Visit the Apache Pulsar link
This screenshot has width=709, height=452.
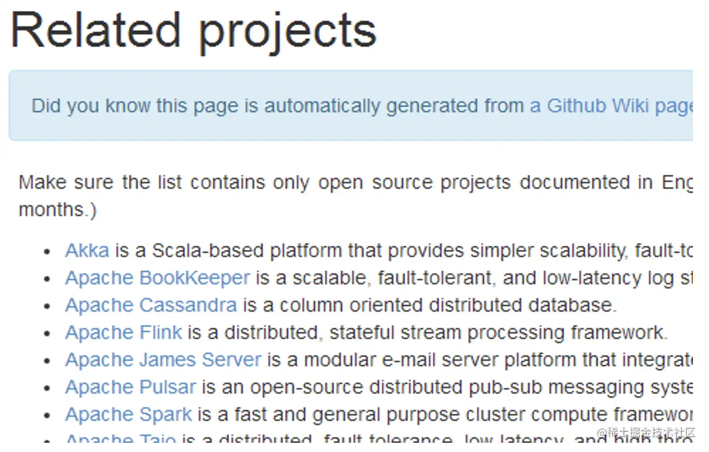(131, 387)
